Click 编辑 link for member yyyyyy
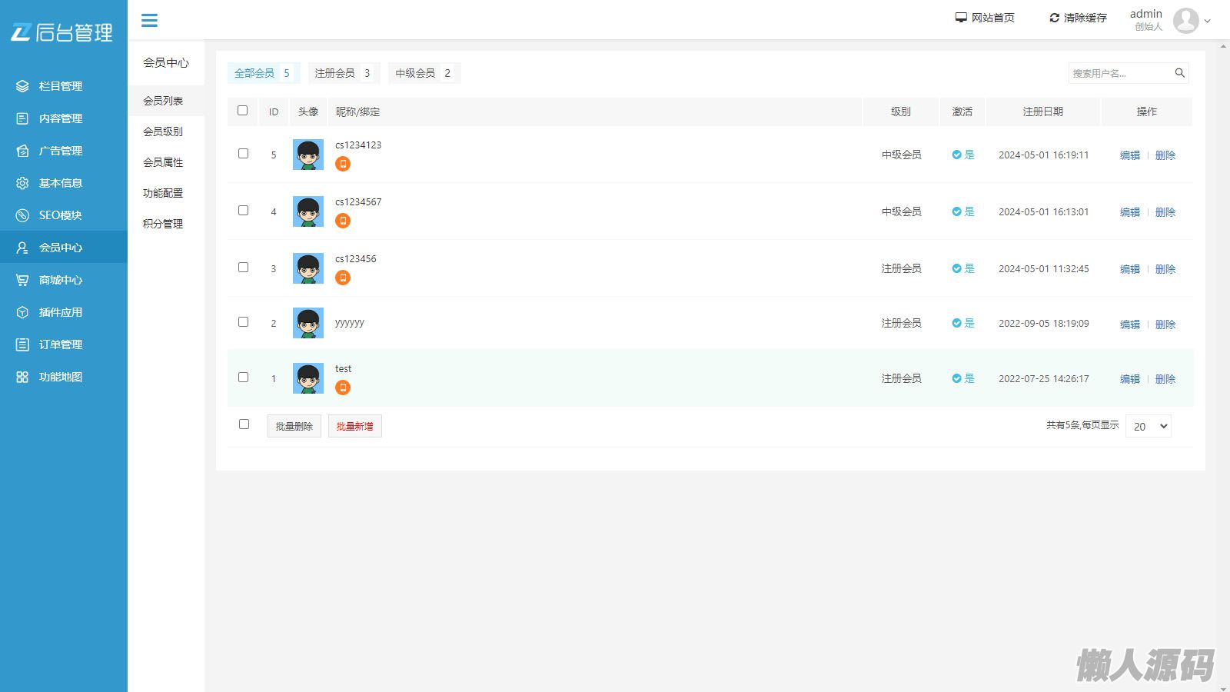The height and width of the screenshot is (692, 1230). click(x=1129, y=324)
